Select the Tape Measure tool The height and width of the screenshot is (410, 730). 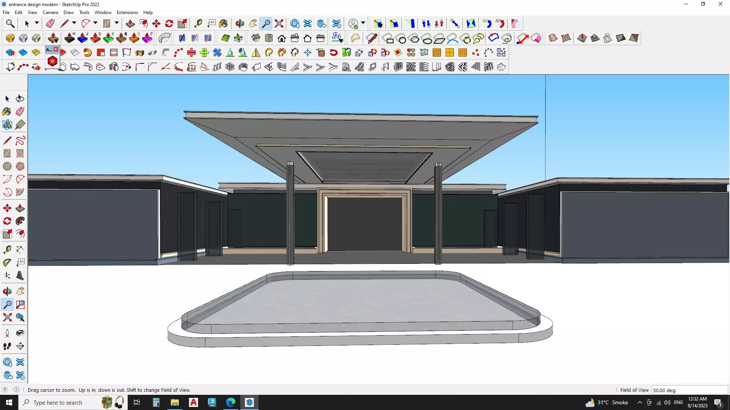point(198,24)
